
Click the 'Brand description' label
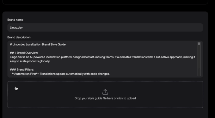19,37
